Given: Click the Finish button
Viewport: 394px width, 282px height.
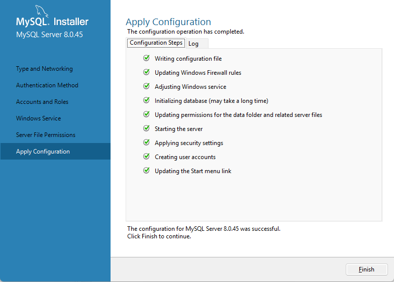Looking at the screenshot, I should tap(367, 269).
